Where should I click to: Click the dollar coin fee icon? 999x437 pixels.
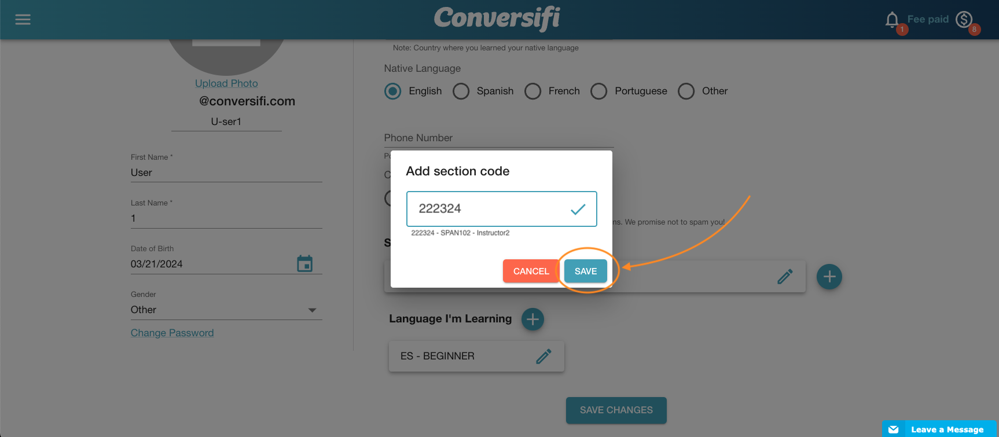click(x=963, y=19)
